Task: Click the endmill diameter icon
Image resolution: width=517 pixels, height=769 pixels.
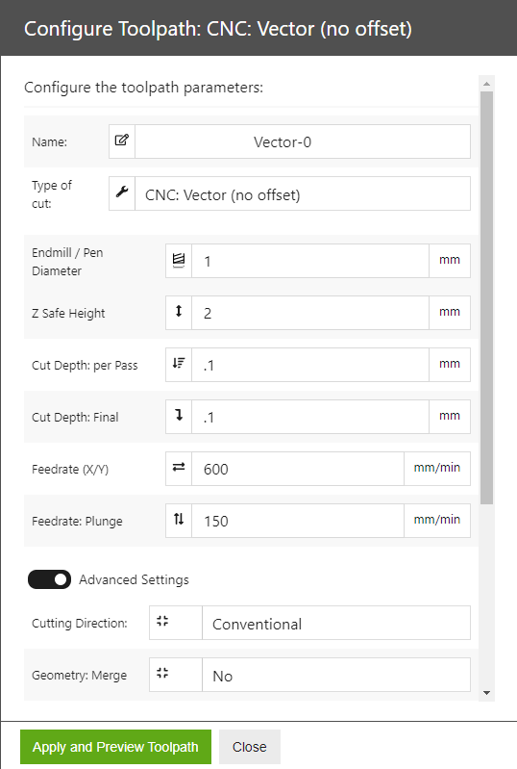Action: tap(179, 260)
